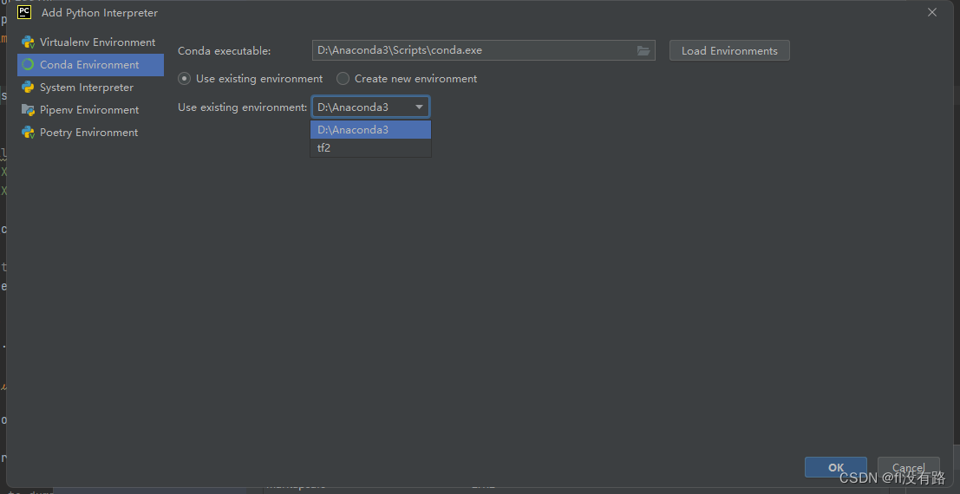Choose the Create new environment radio button

pyautogui.click(x=343, y=78)
